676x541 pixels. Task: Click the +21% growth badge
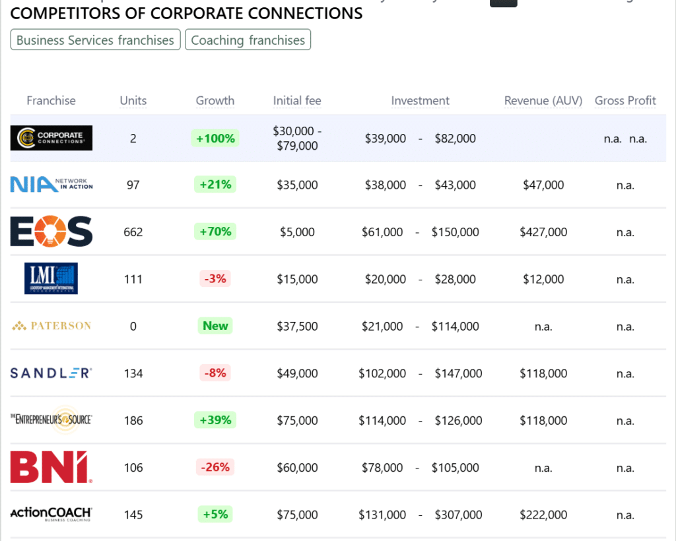[x=215, y=184]
